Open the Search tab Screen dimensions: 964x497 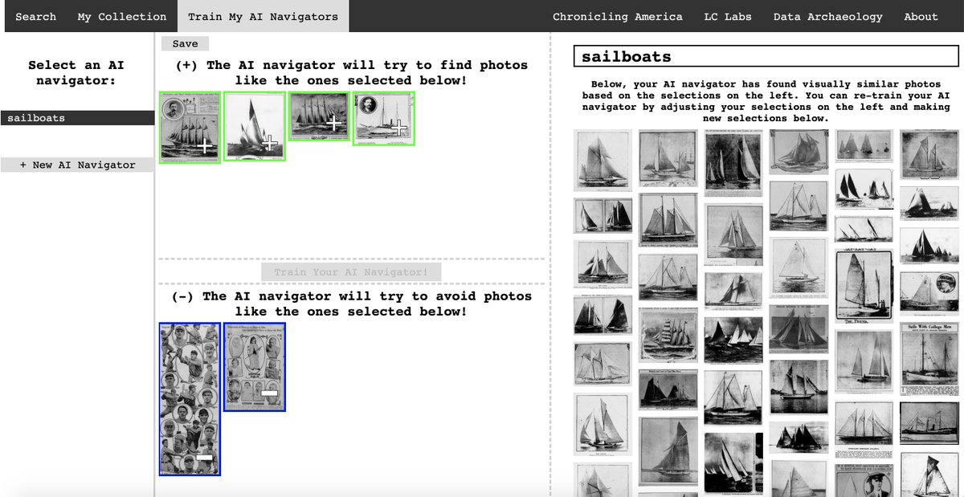(35, 16)
